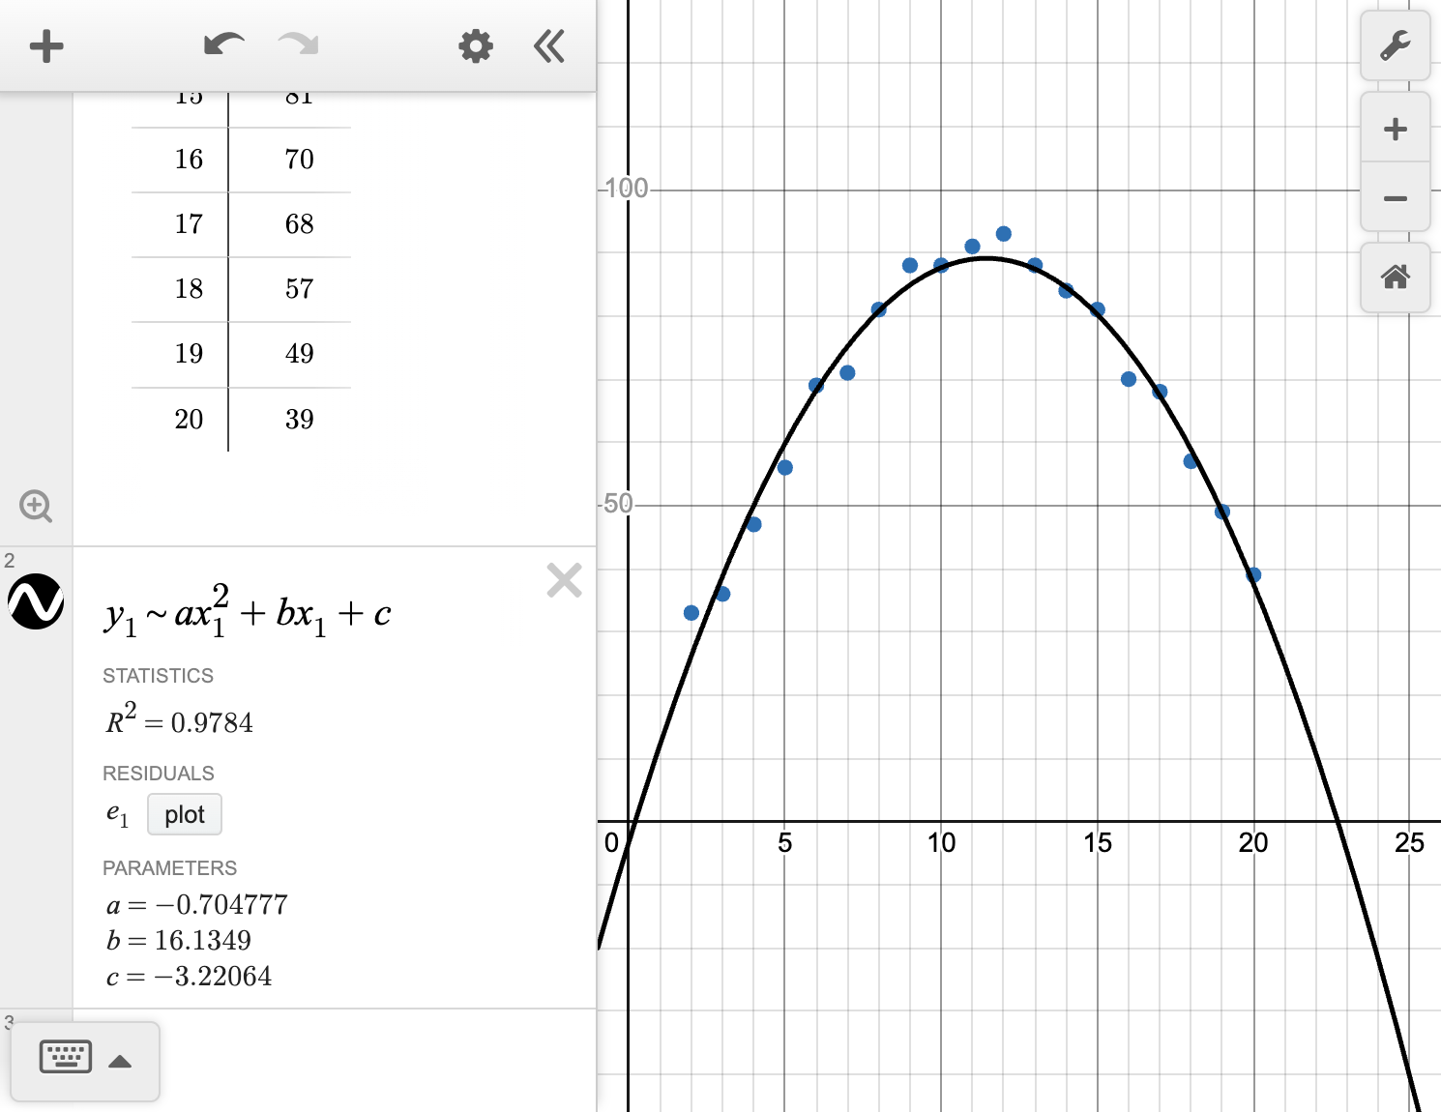Delete the regression expression
1441x1112 pixels.
[564, 580]
